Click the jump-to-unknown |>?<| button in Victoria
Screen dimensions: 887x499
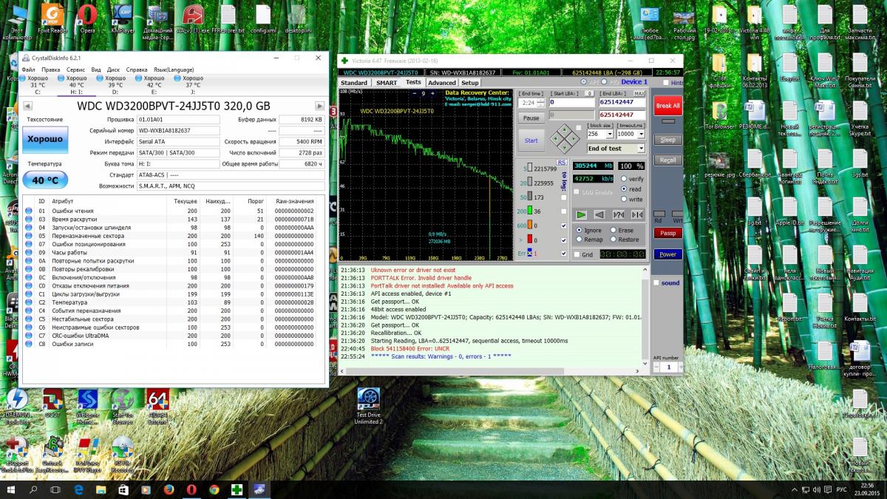[x=618, y=214]
